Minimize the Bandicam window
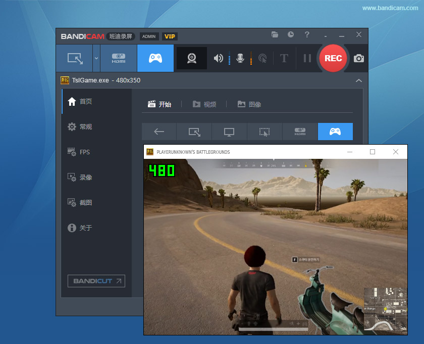This screenshot has width=424, height=344. click(342, 35)
